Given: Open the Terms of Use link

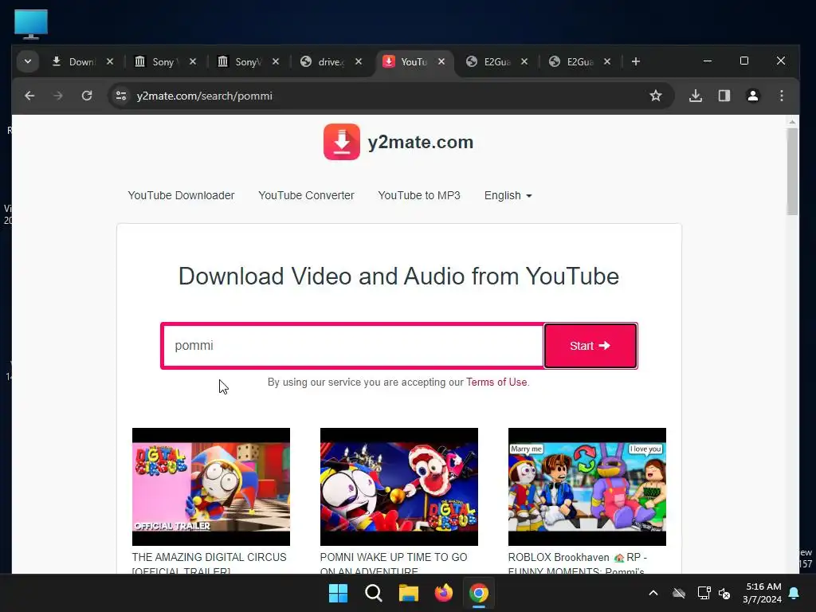Looking at the screenshot, I should click(496, 382).
